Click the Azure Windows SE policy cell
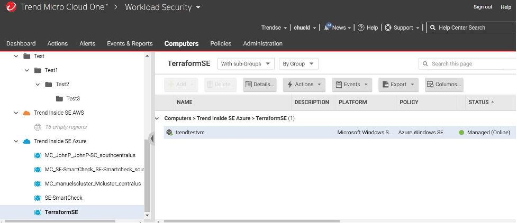This screenshot has width=517, height=223. tap(421, 133)
